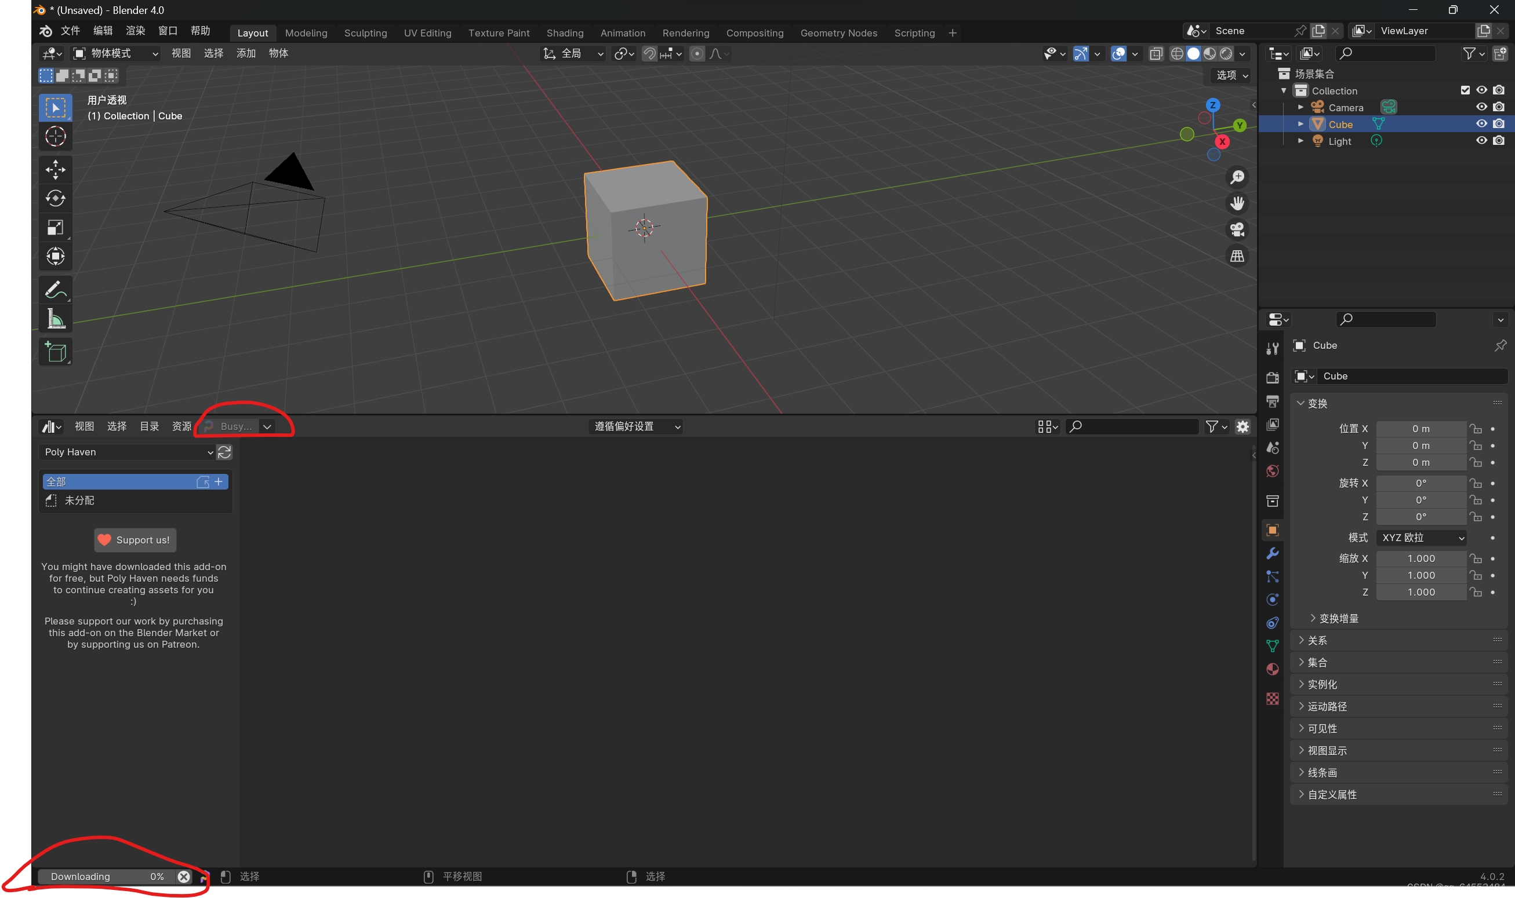This screenshot has width=1515, height=898.
Task: Switch to the Shading workspace tab
Action: coord(564,32)
